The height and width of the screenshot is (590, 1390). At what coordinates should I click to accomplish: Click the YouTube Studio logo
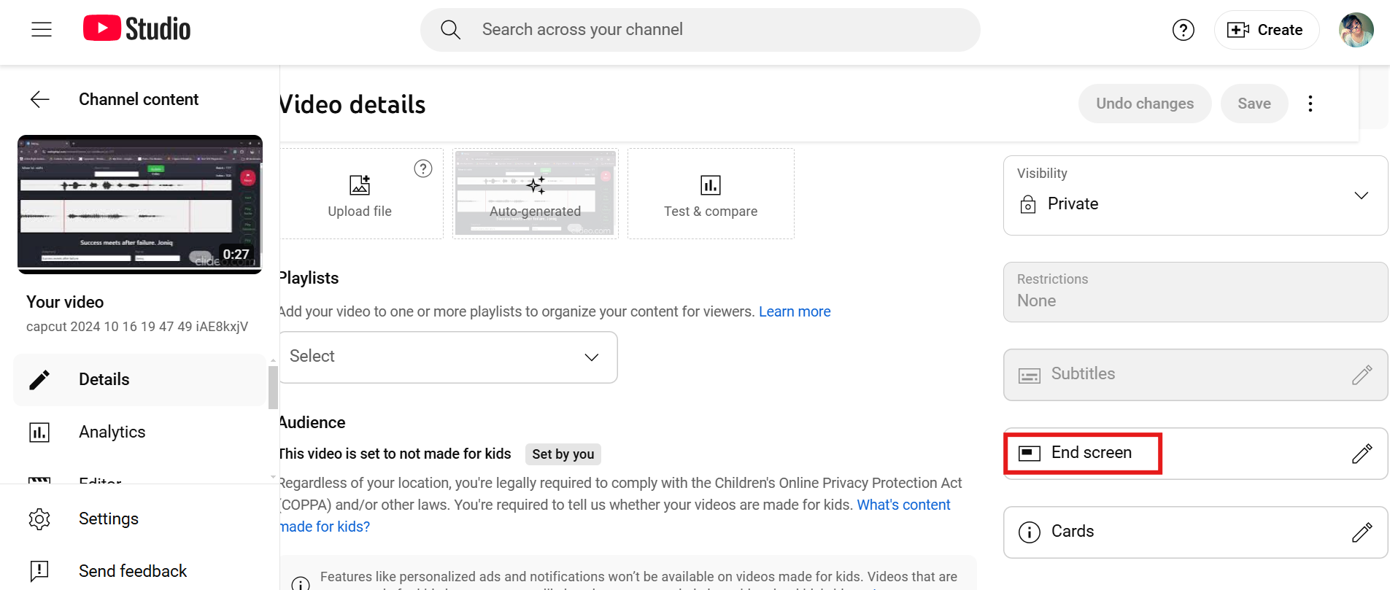pyautogui.click(x=136, y=29)
